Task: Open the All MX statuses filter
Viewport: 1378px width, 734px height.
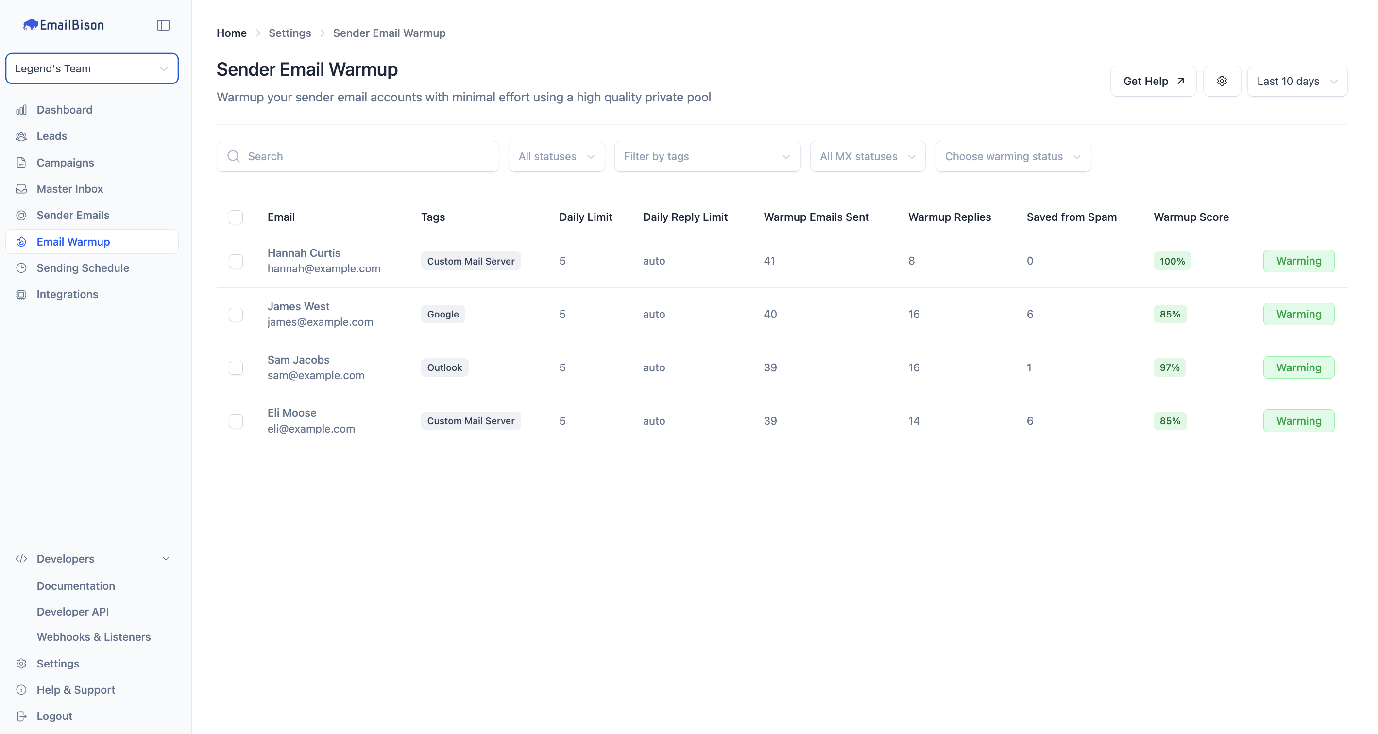Action: point(867,157)
